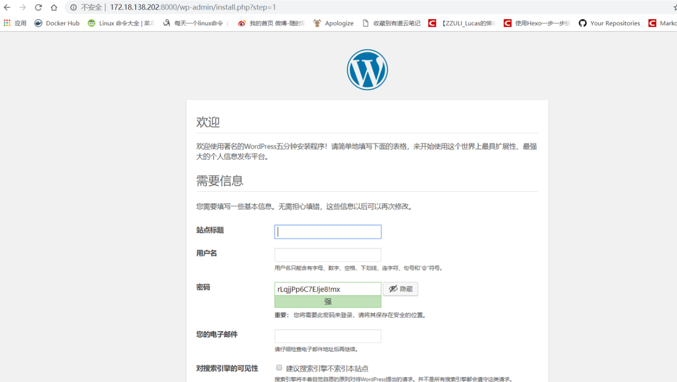Open the Apologize bookmark
This screenshot has height=382, width=677.
coord(333,23)
